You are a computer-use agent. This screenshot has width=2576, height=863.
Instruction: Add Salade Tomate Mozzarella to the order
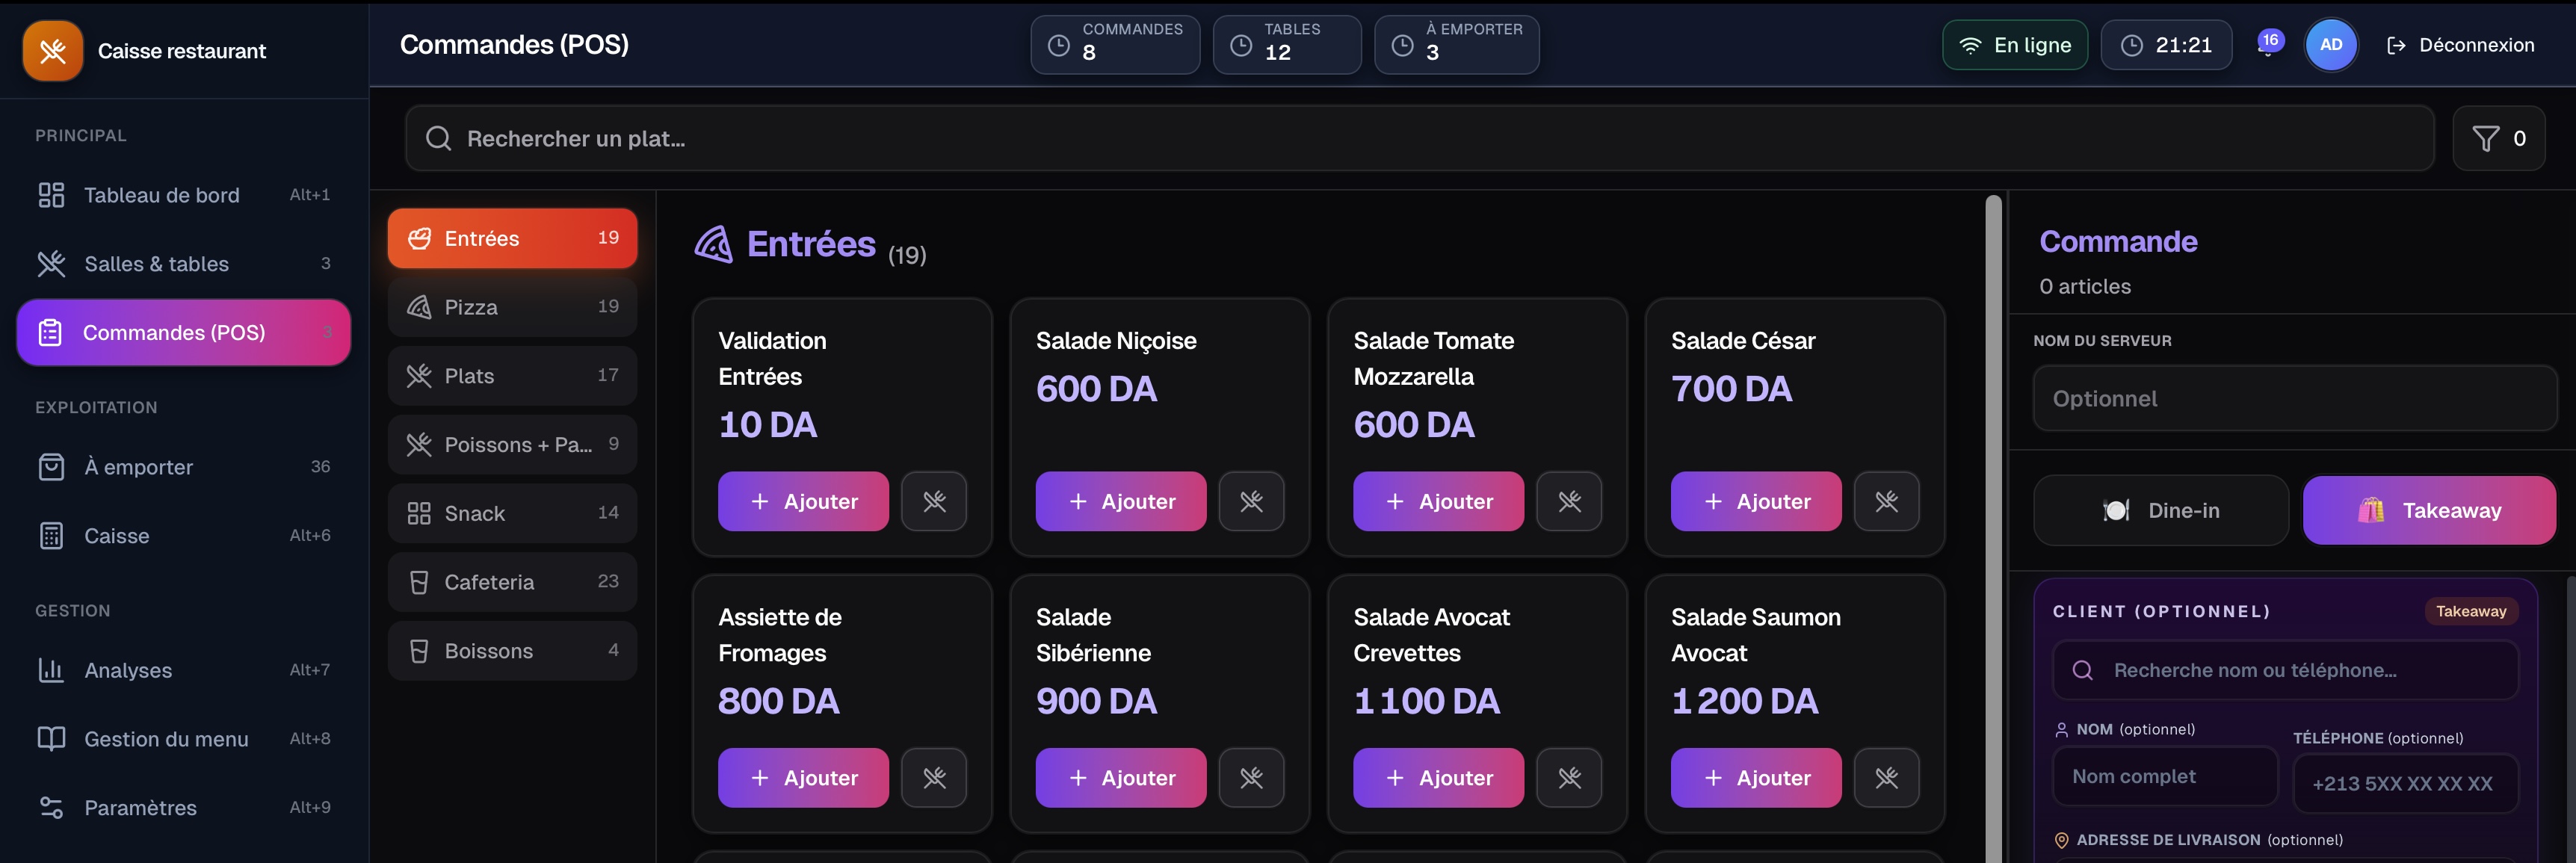[x=1438, y=501]
